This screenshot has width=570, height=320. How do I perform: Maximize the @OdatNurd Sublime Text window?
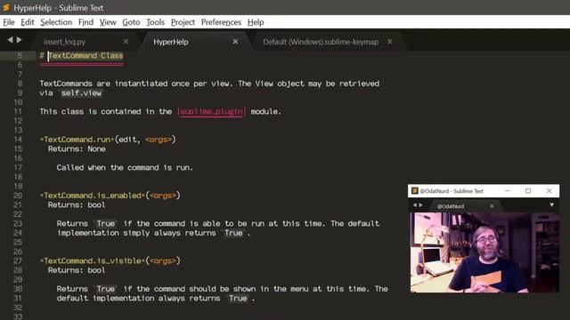[x=528, y=191]
